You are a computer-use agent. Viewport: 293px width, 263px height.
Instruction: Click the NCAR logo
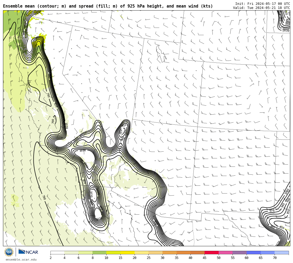[x=28, y=252]
